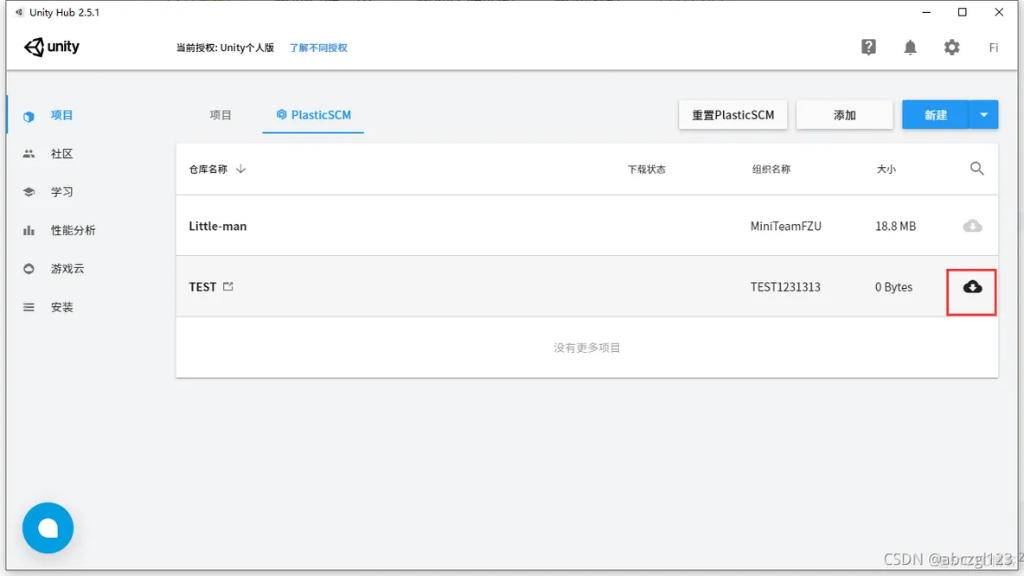The height and width of the screenshot is (576, 1024).
Task: Click the 性能分析 bar chart icon
Action: click(29, 231)
